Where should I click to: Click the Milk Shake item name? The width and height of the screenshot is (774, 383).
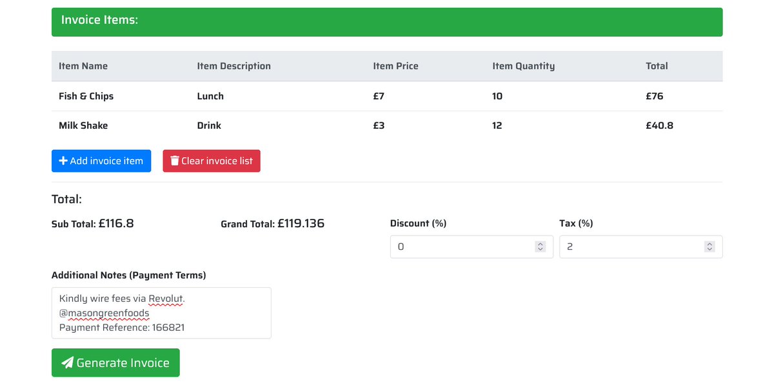coord(83,126)
